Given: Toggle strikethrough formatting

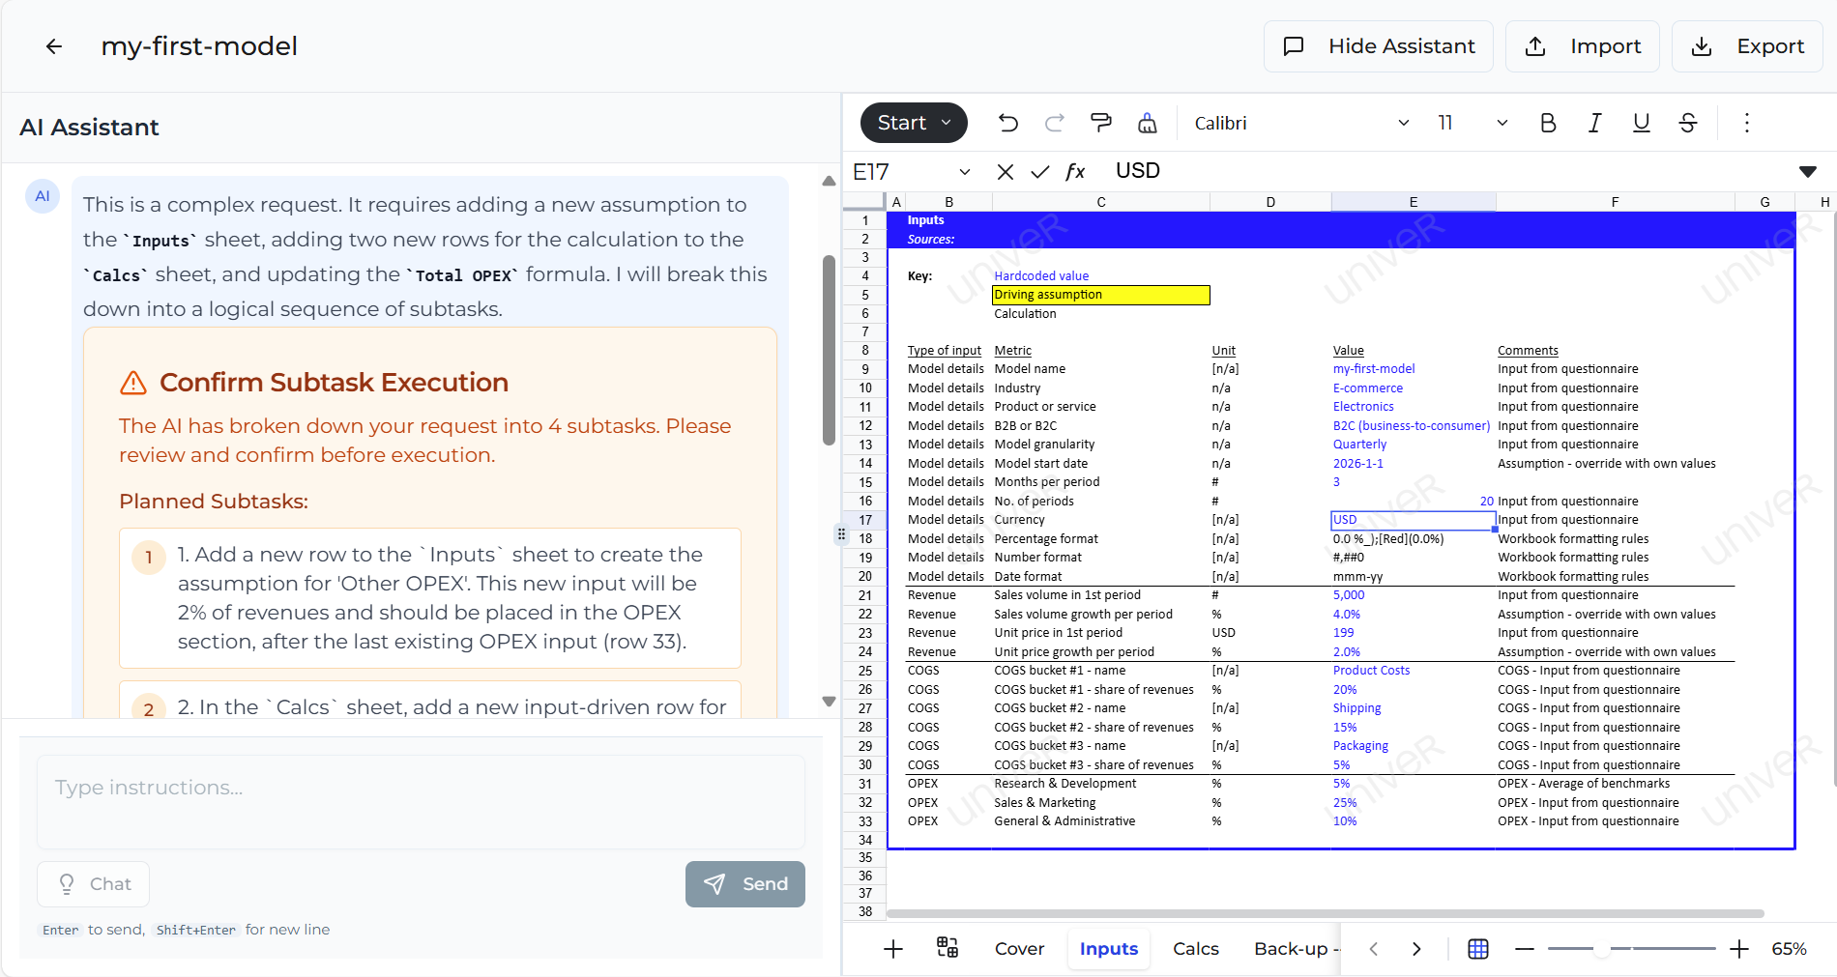Looking at the screenshot, I should 1687,123.
